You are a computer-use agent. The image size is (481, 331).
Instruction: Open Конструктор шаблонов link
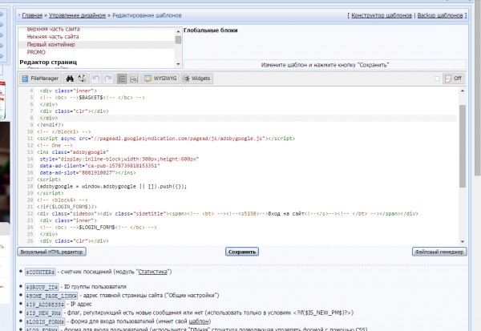coord(382,15)
